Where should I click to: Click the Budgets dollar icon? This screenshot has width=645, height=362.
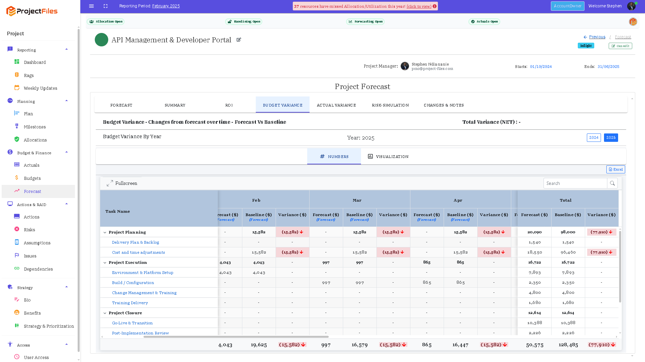coord(17,177)
